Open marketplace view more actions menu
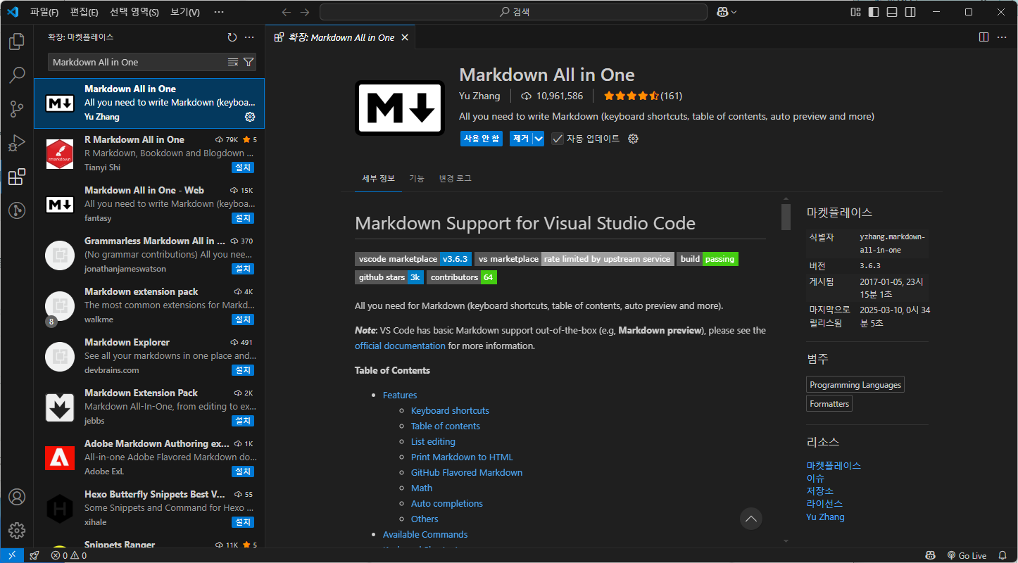1018x563 pixels. coord(249,37)
